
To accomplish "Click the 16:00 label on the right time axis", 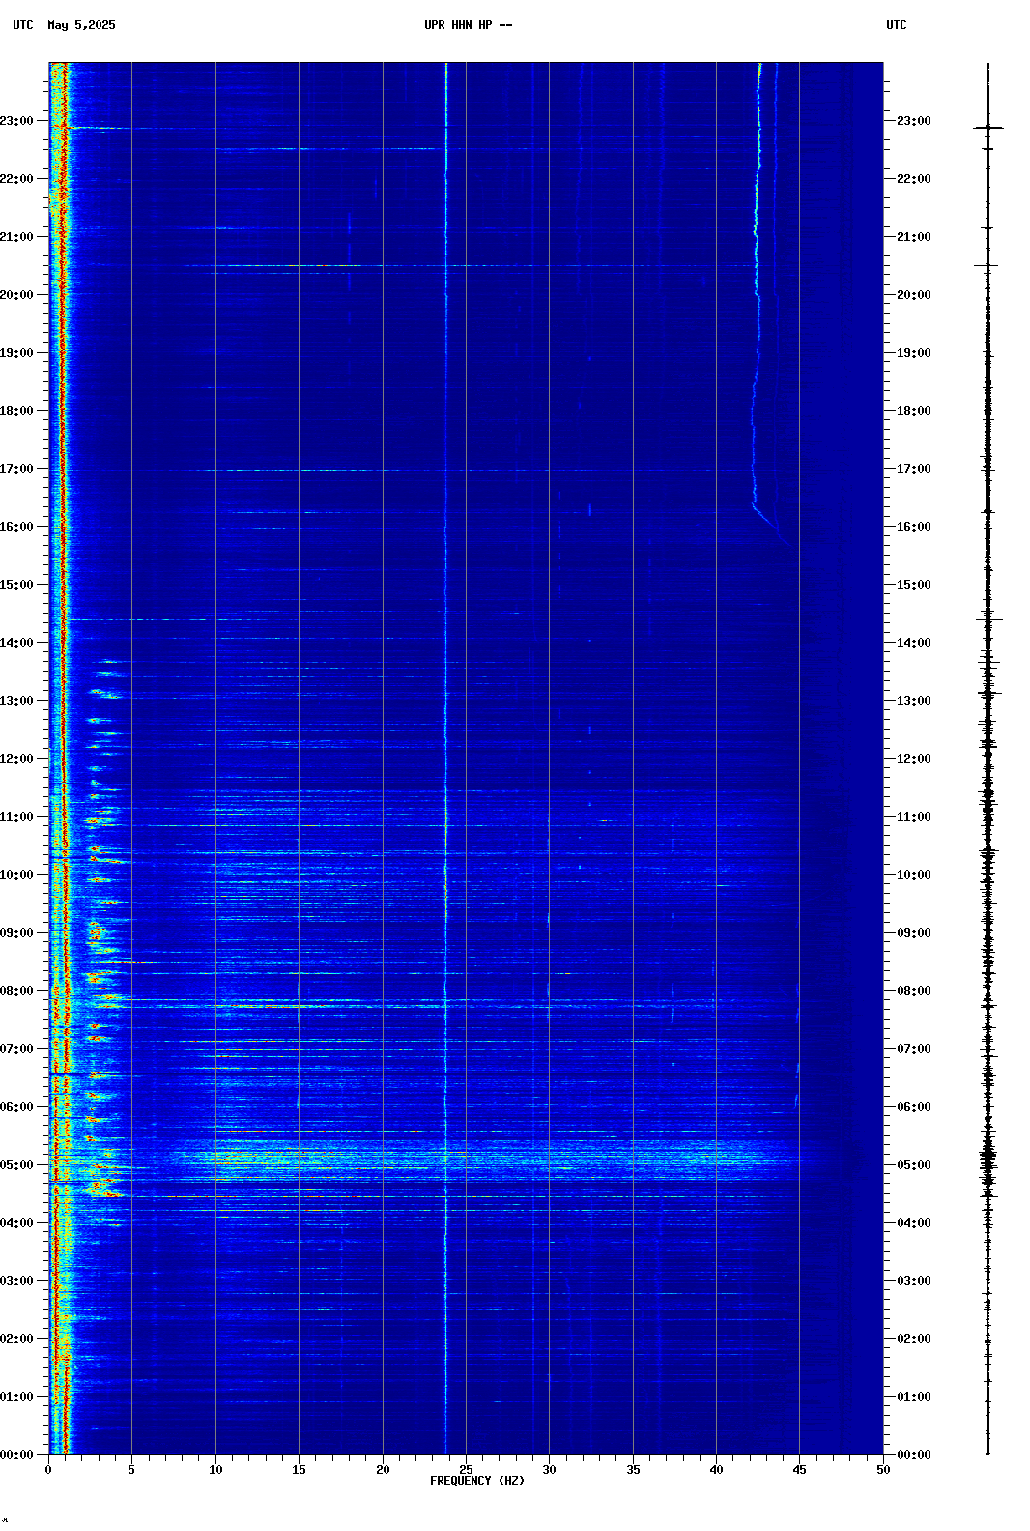I will (913, 527).
